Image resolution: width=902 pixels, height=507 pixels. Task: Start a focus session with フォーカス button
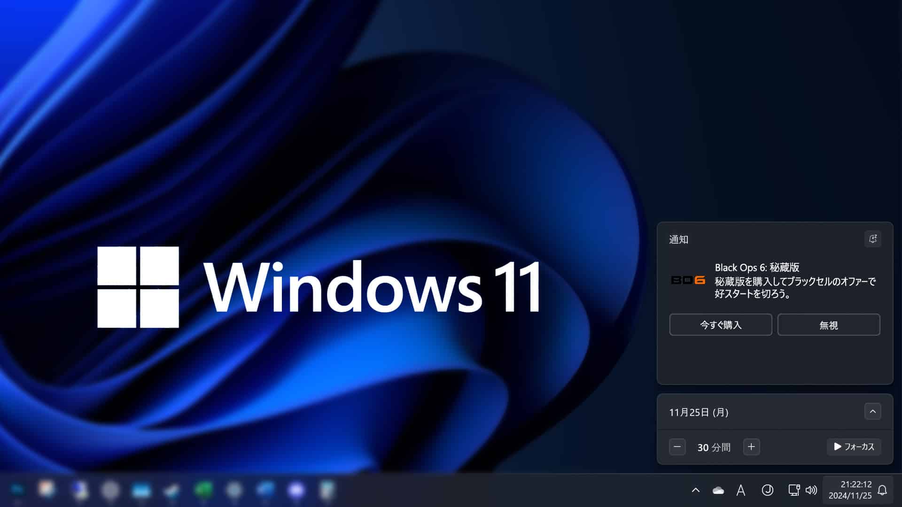(854, 447)
